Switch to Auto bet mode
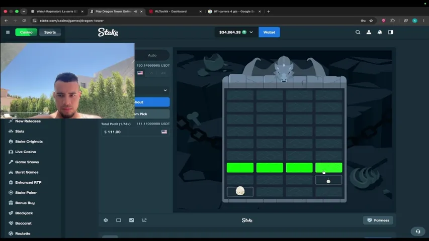The width and height of the screenshot is (429, 241). [x=152, y=55]
